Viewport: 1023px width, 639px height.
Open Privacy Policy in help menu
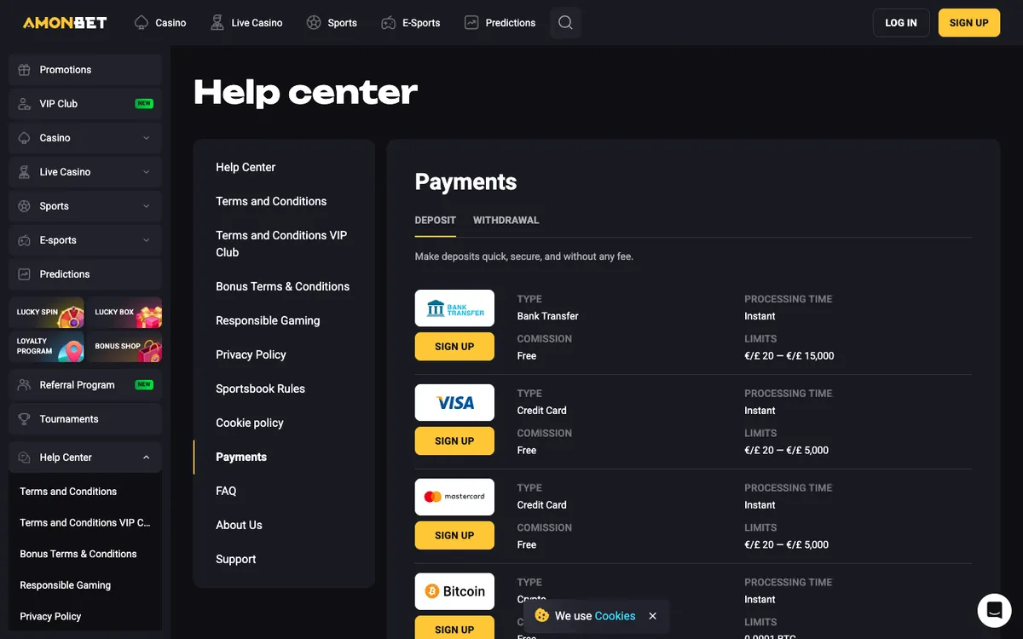[251, 354]
